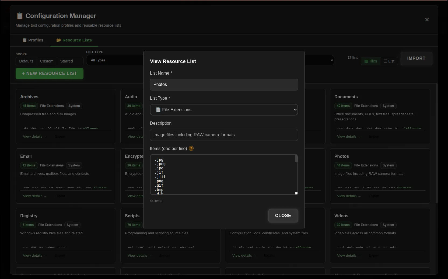Screen dimensions: 448x279
Task: Open View details for Email card
Action: (x=35, y=196)
